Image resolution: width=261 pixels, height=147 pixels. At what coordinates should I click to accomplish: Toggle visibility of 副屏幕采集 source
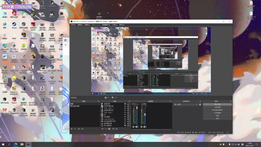pyautogui.click(x=125, y=123)
